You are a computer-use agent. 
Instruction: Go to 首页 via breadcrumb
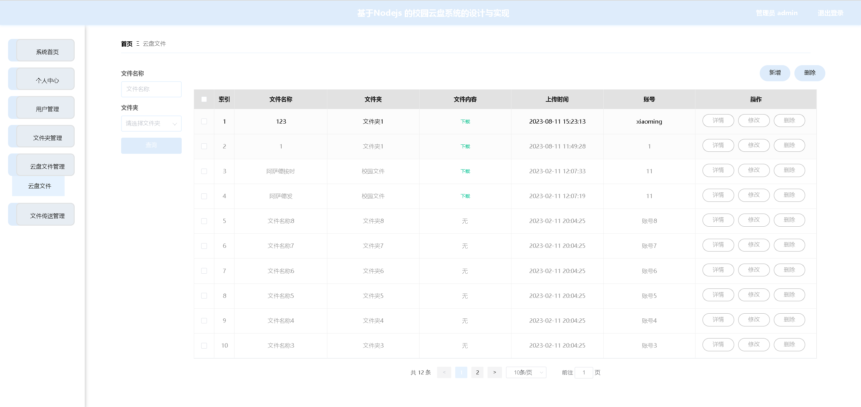click(127, 44)
